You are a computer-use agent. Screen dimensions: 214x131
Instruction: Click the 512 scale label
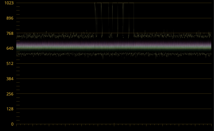tap(10, 63)
